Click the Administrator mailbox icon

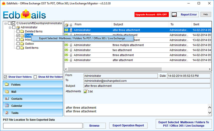click(18, 27)
